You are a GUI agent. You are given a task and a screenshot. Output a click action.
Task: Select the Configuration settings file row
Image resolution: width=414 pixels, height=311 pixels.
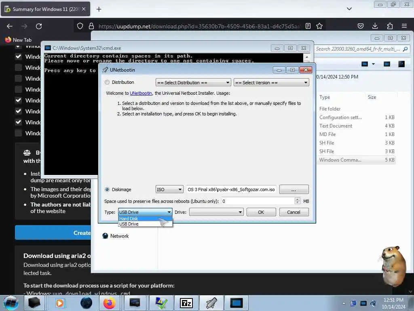(x=357, y=117)
